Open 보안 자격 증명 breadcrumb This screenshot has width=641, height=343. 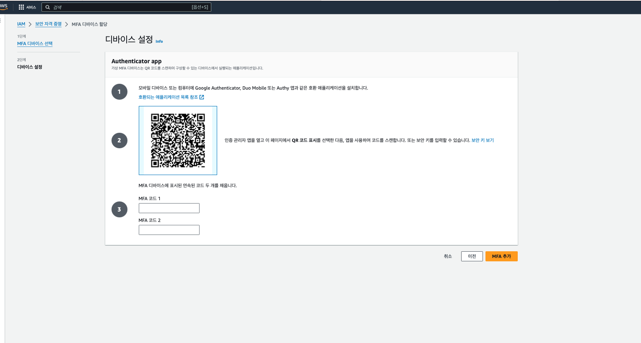tap(48, 24)
